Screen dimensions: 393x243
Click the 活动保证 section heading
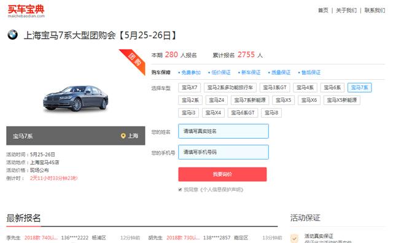click(305, 217)
